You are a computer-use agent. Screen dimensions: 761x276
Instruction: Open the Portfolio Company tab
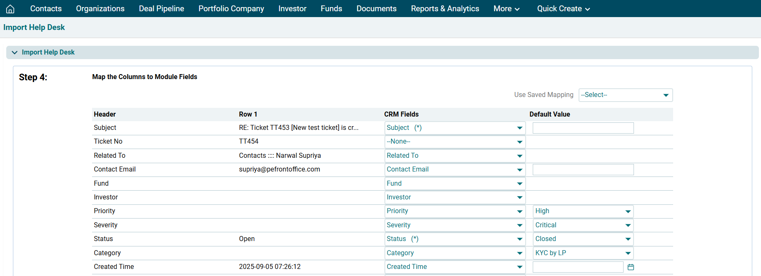pos(231,9)
